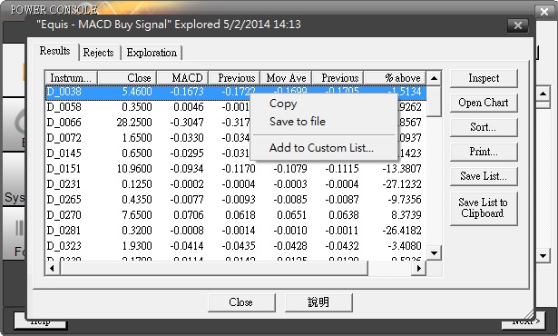This screenshot has height=336, width=558.
Task: Click Save List to Clipboard button
Action: click(x=484, y=208)
